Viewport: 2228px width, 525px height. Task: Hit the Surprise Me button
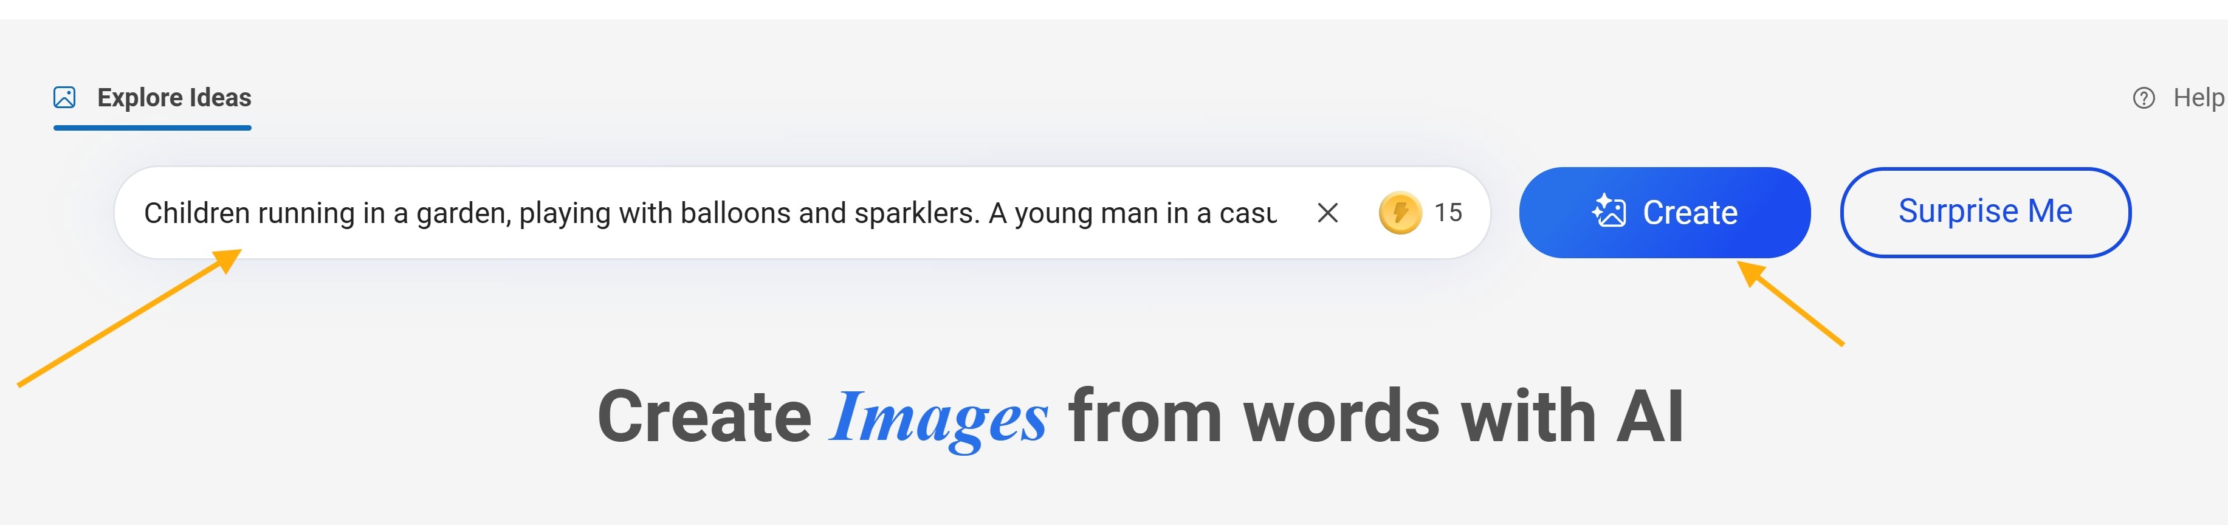[1985, 212]
